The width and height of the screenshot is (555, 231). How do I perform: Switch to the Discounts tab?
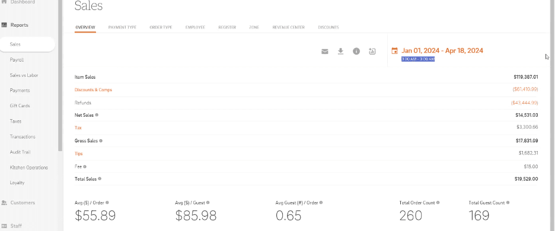click(328, 27)
